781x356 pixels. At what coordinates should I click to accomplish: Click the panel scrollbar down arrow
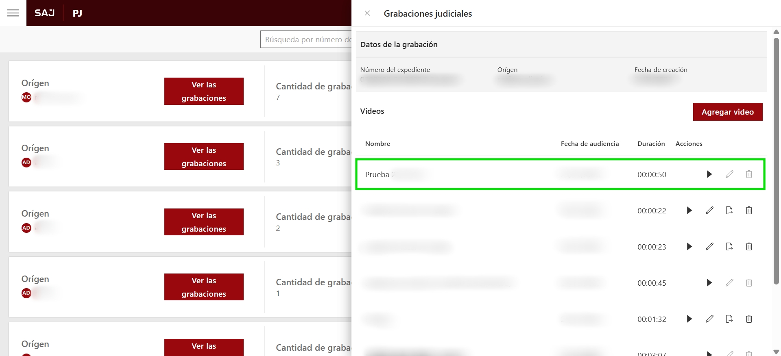click(x=776, y=352)
